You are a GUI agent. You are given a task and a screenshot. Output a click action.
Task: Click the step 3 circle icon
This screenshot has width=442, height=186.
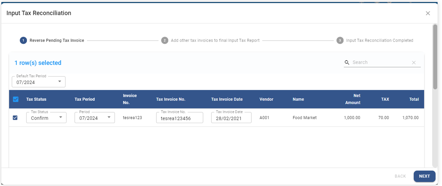[x=340, y=40]
